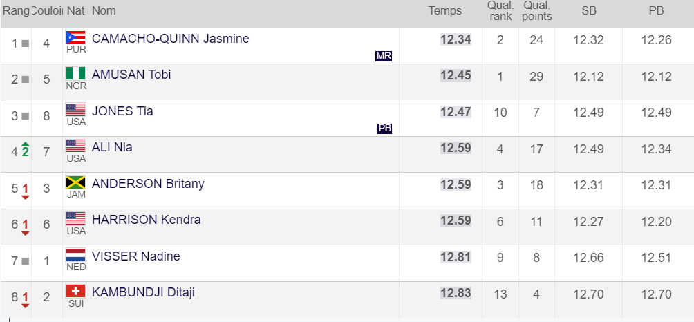
Task: Click the Nigeria flag icon
Action: (75, 73)
